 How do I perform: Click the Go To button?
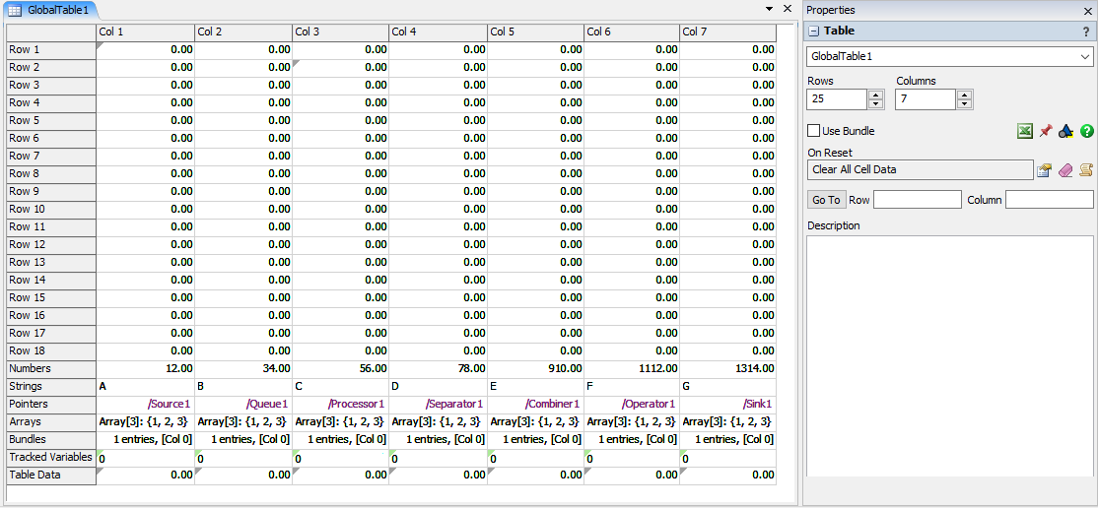coord(826,200)
